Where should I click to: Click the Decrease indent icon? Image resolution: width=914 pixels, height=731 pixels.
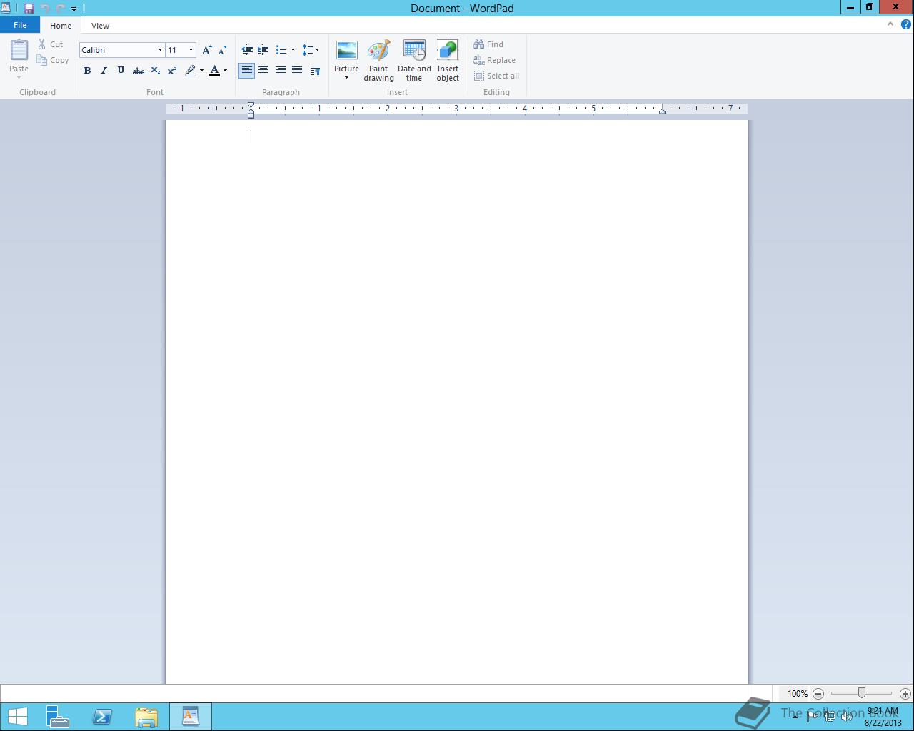(x=247, y=50)
